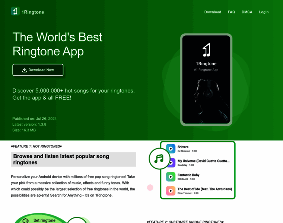Play the My Universe ringtone
Screen dimensions: 283x223
(171, 163)
